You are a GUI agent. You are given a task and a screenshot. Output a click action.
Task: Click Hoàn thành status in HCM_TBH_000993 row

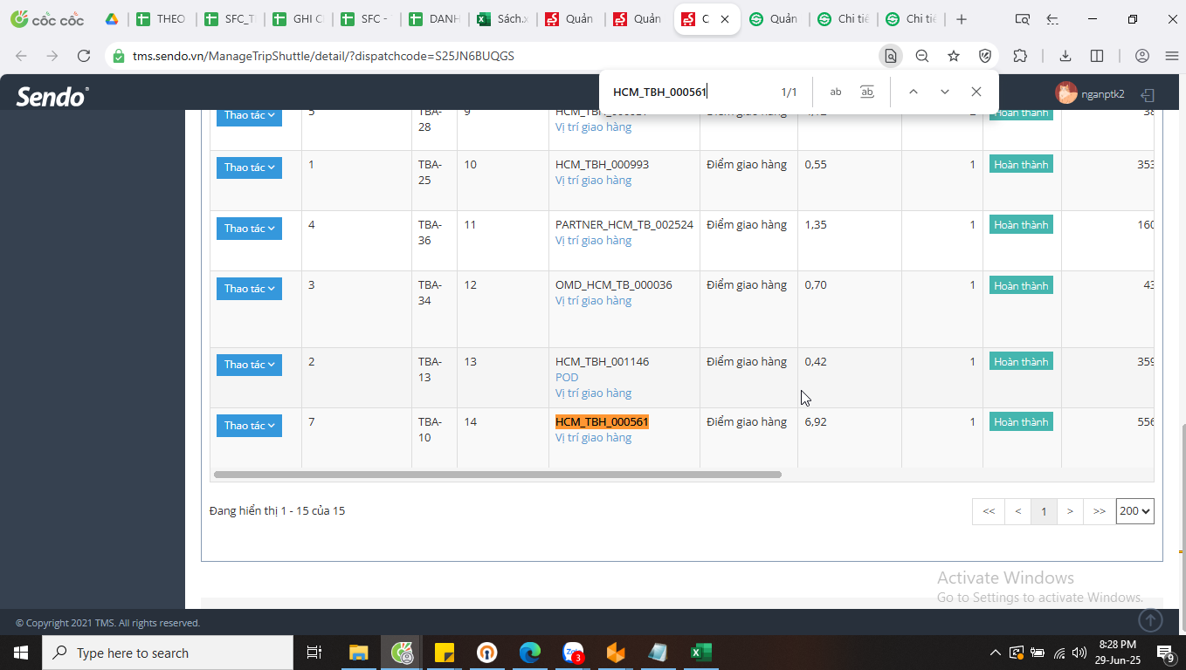tap(1021, 165)
